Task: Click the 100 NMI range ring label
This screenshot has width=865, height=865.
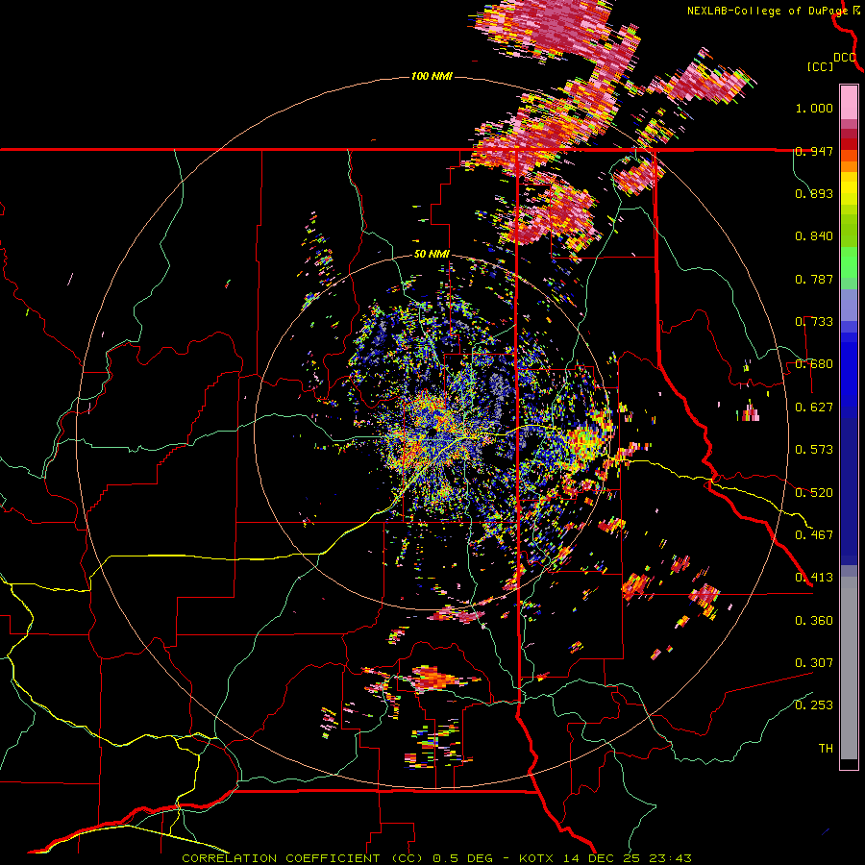Action: 432,76
